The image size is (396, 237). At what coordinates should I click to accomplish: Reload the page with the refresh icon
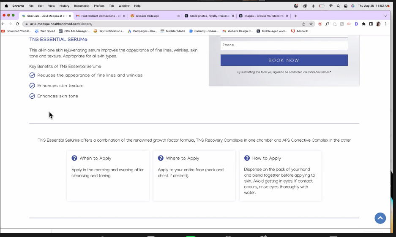(x=17, y=24)
